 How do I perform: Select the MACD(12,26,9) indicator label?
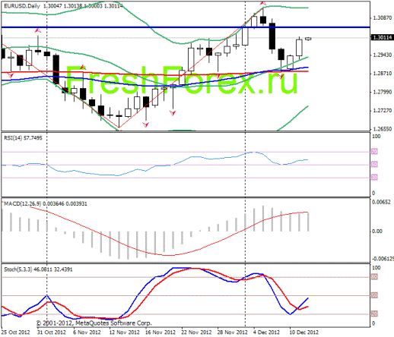coord(46,203)
